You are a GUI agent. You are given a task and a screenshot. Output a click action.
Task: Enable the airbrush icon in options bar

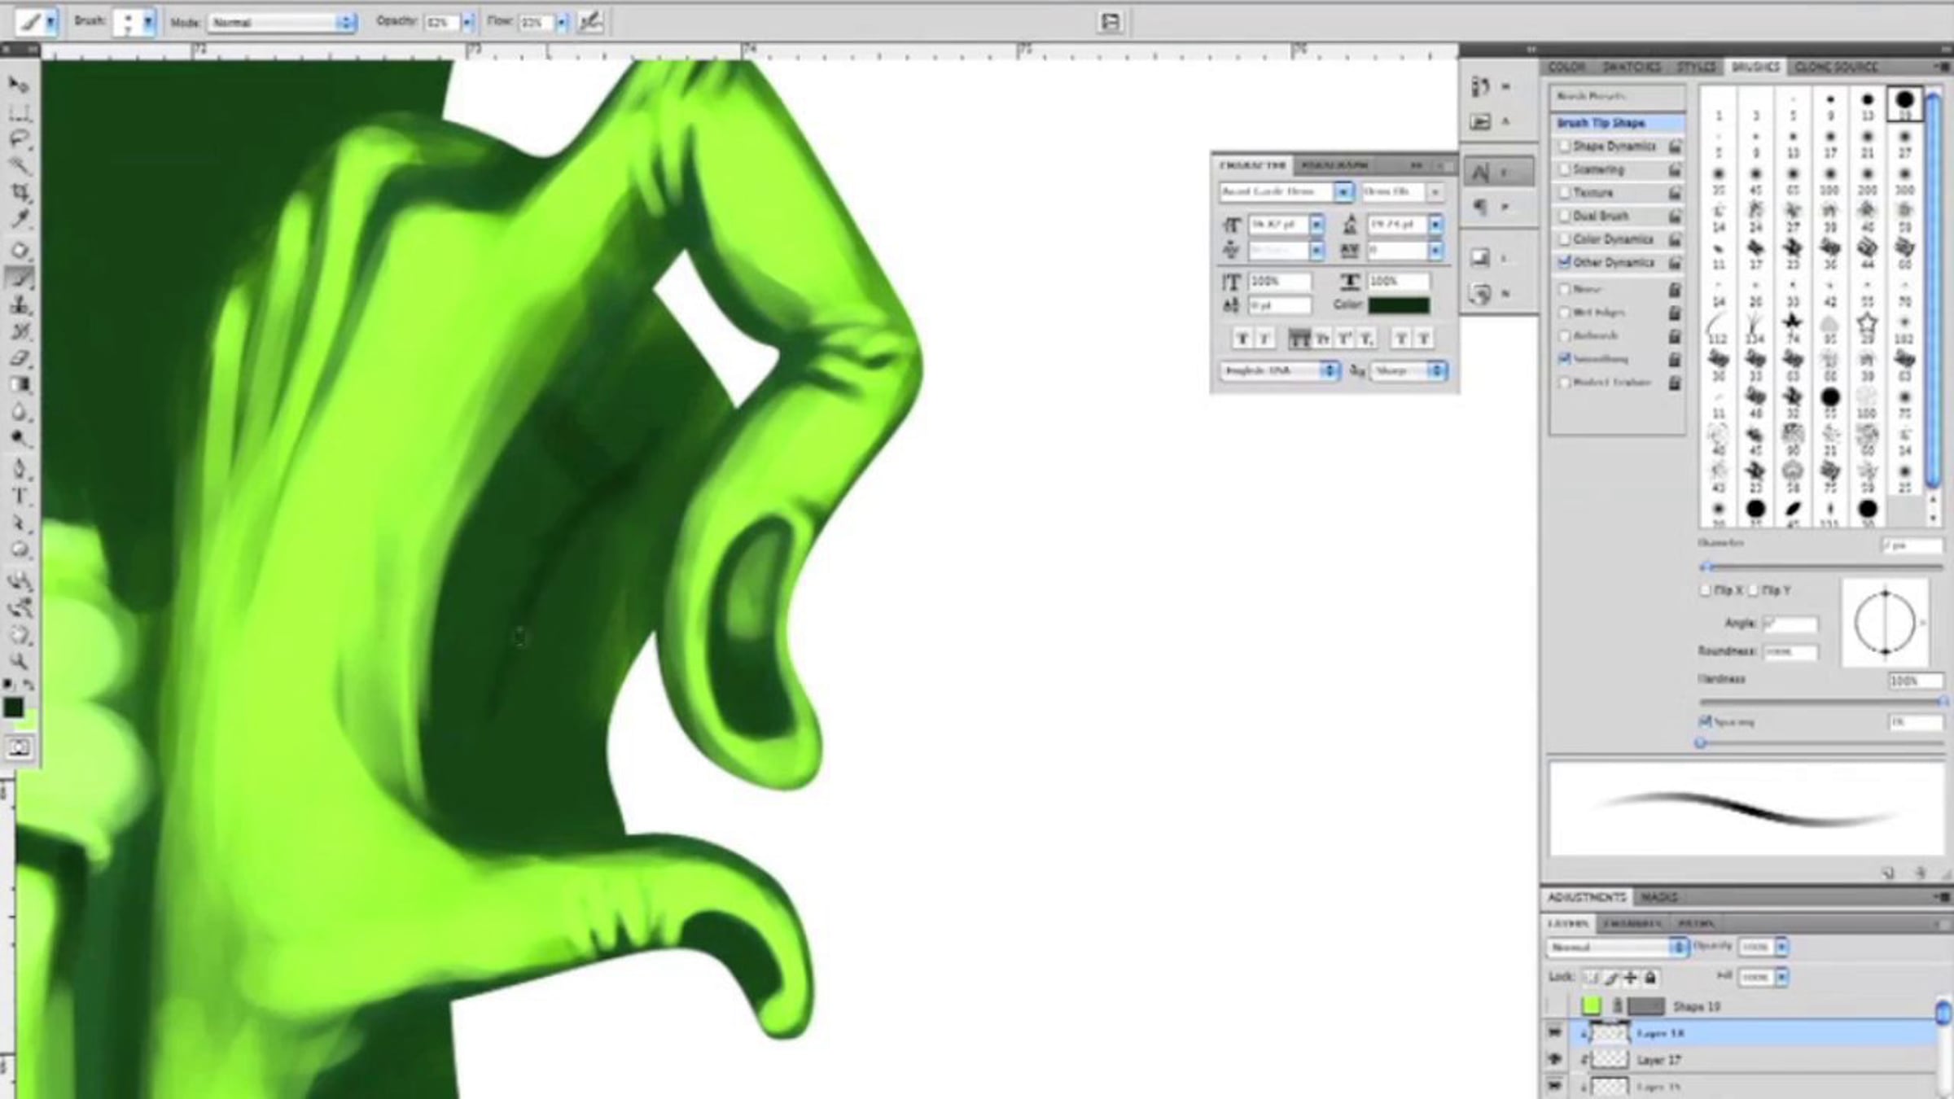(x=589, y=22)
